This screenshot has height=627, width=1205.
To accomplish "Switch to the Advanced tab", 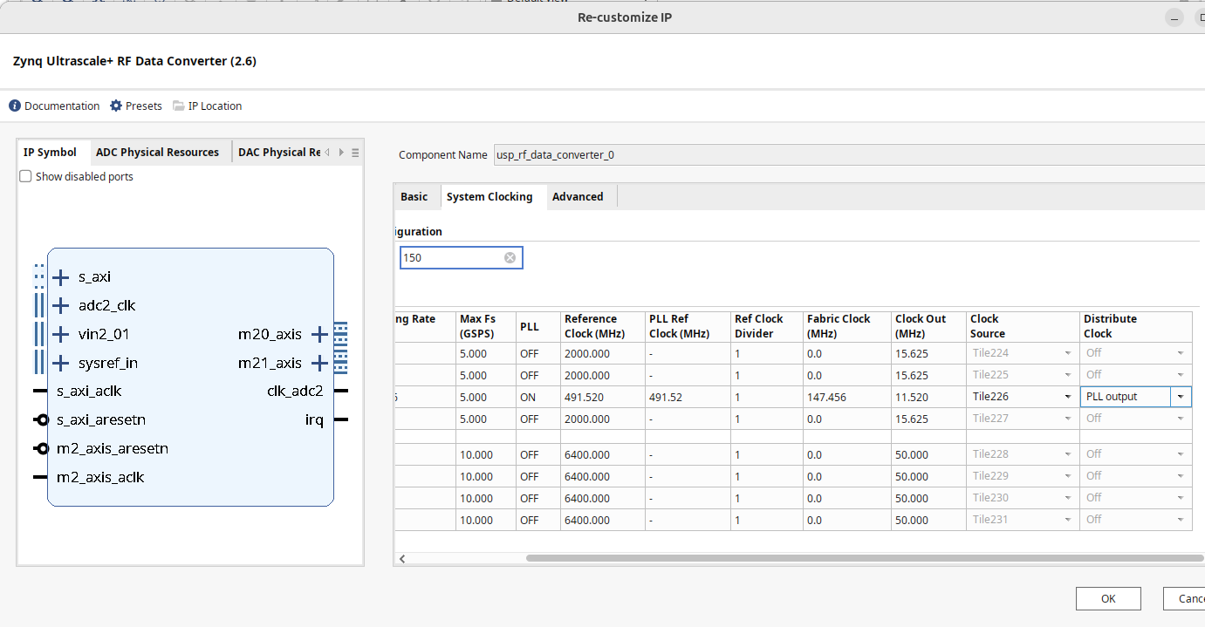I will (x=578, y=197).
